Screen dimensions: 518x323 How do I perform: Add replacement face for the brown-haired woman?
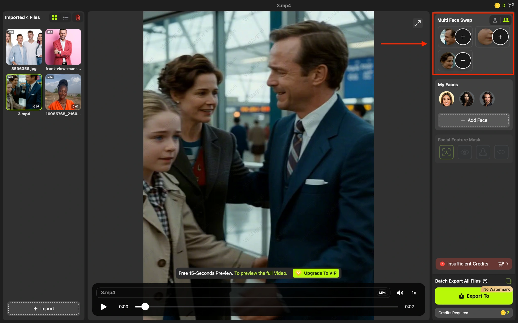click(463, 61)
